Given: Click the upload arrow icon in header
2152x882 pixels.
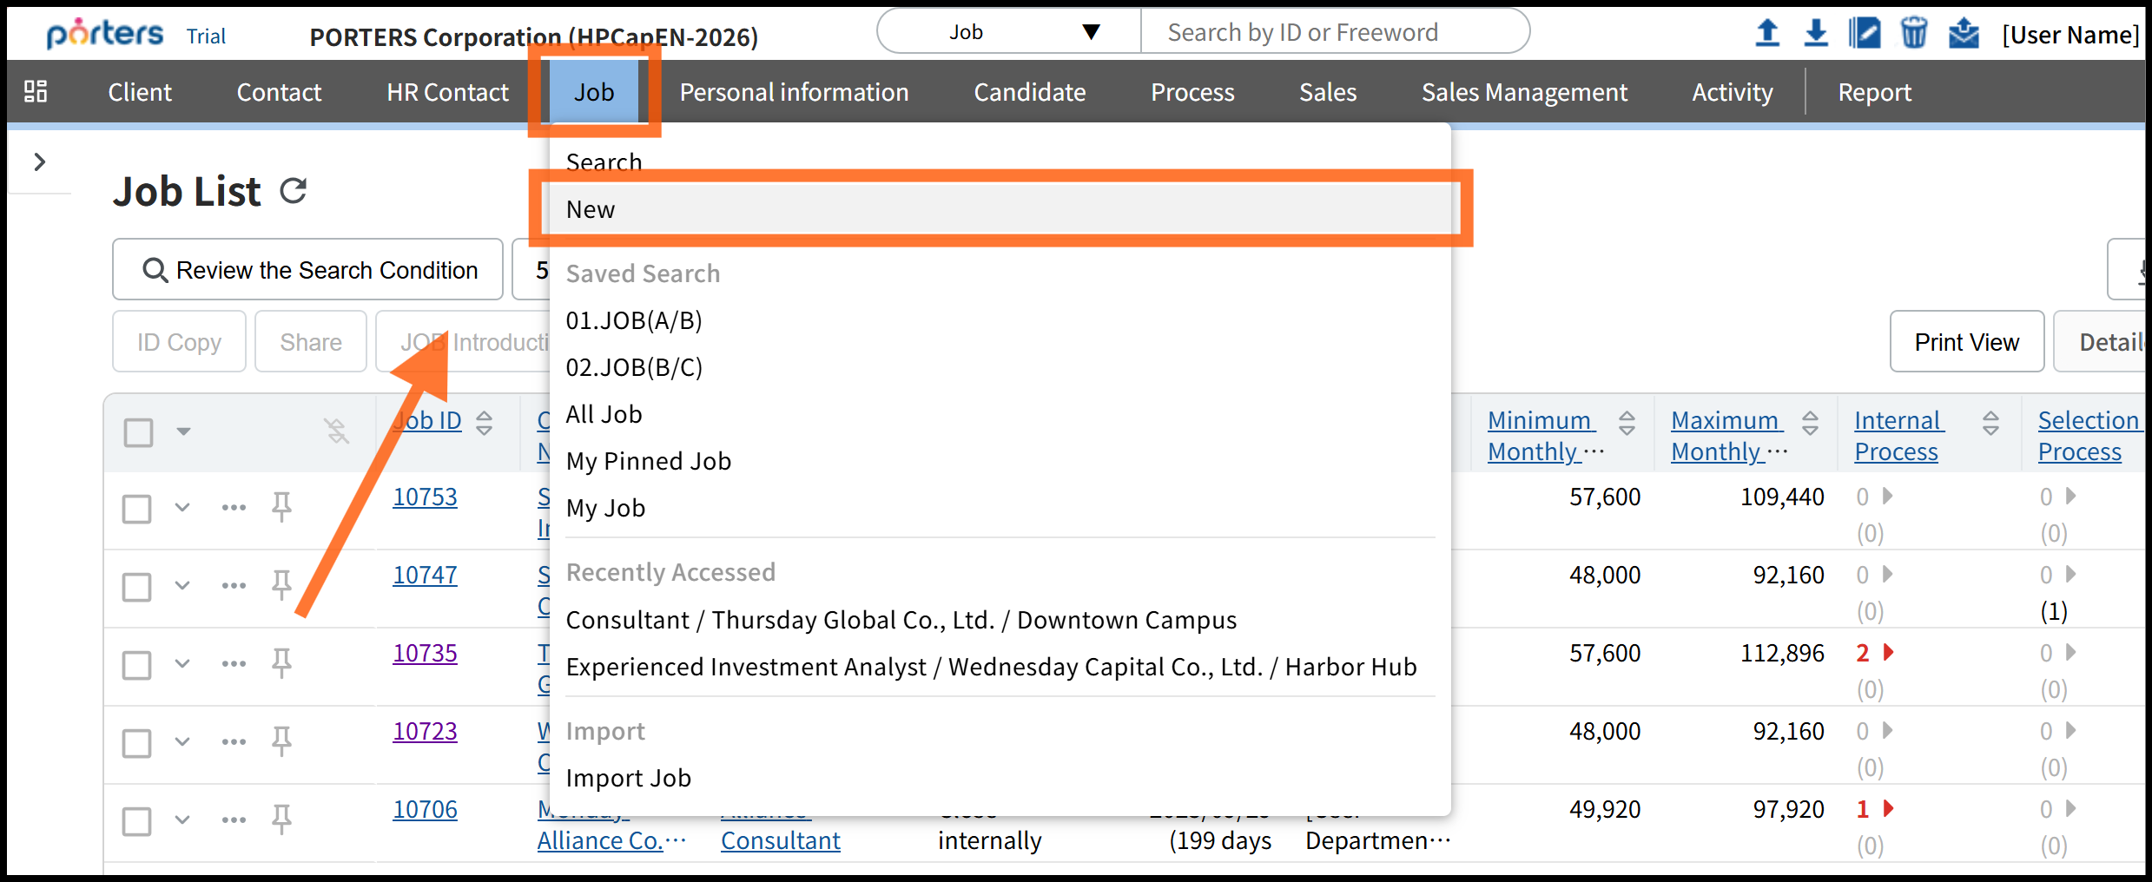Looking at the screenshot, I should point(1766,34).
